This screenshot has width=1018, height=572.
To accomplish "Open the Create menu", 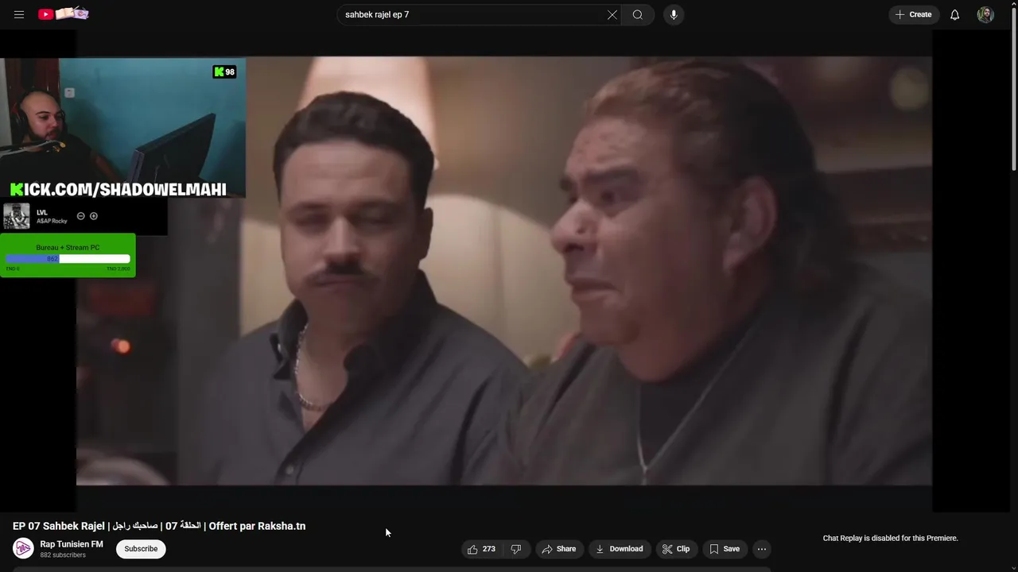I will tap(913, 14).
